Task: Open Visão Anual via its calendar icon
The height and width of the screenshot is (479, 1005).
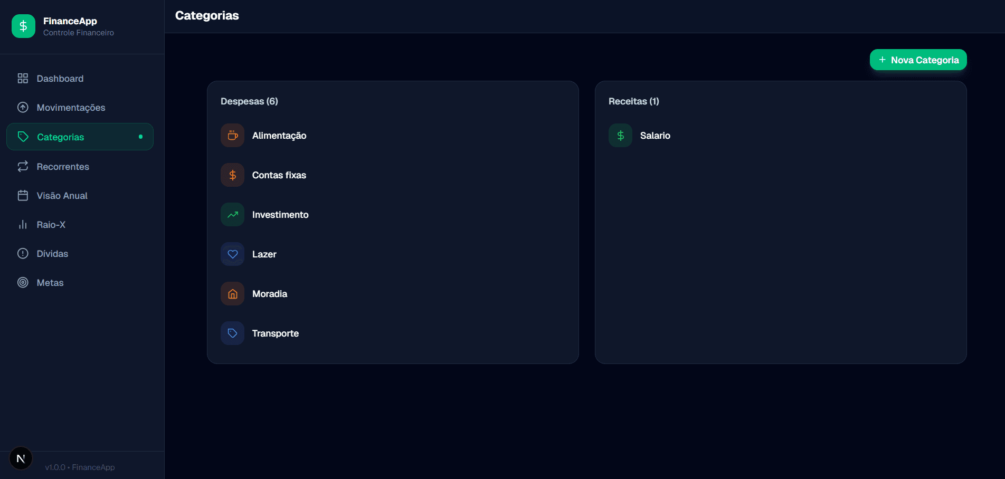Action: pyautogui.click(x=23, y=195)
